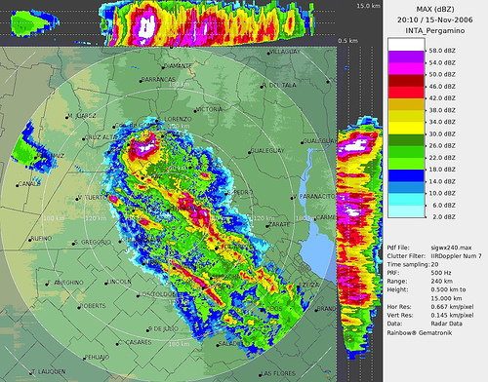Pick the dark blue swatch above 14.0 dBZ
Screen dimensions: 488x382
tap(406, 175)
